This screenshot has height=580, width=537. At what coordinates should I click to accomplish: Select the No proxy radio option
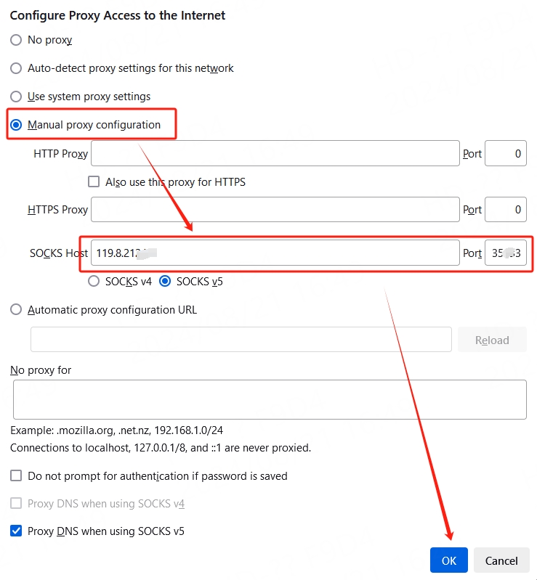(x=16, y=40)
